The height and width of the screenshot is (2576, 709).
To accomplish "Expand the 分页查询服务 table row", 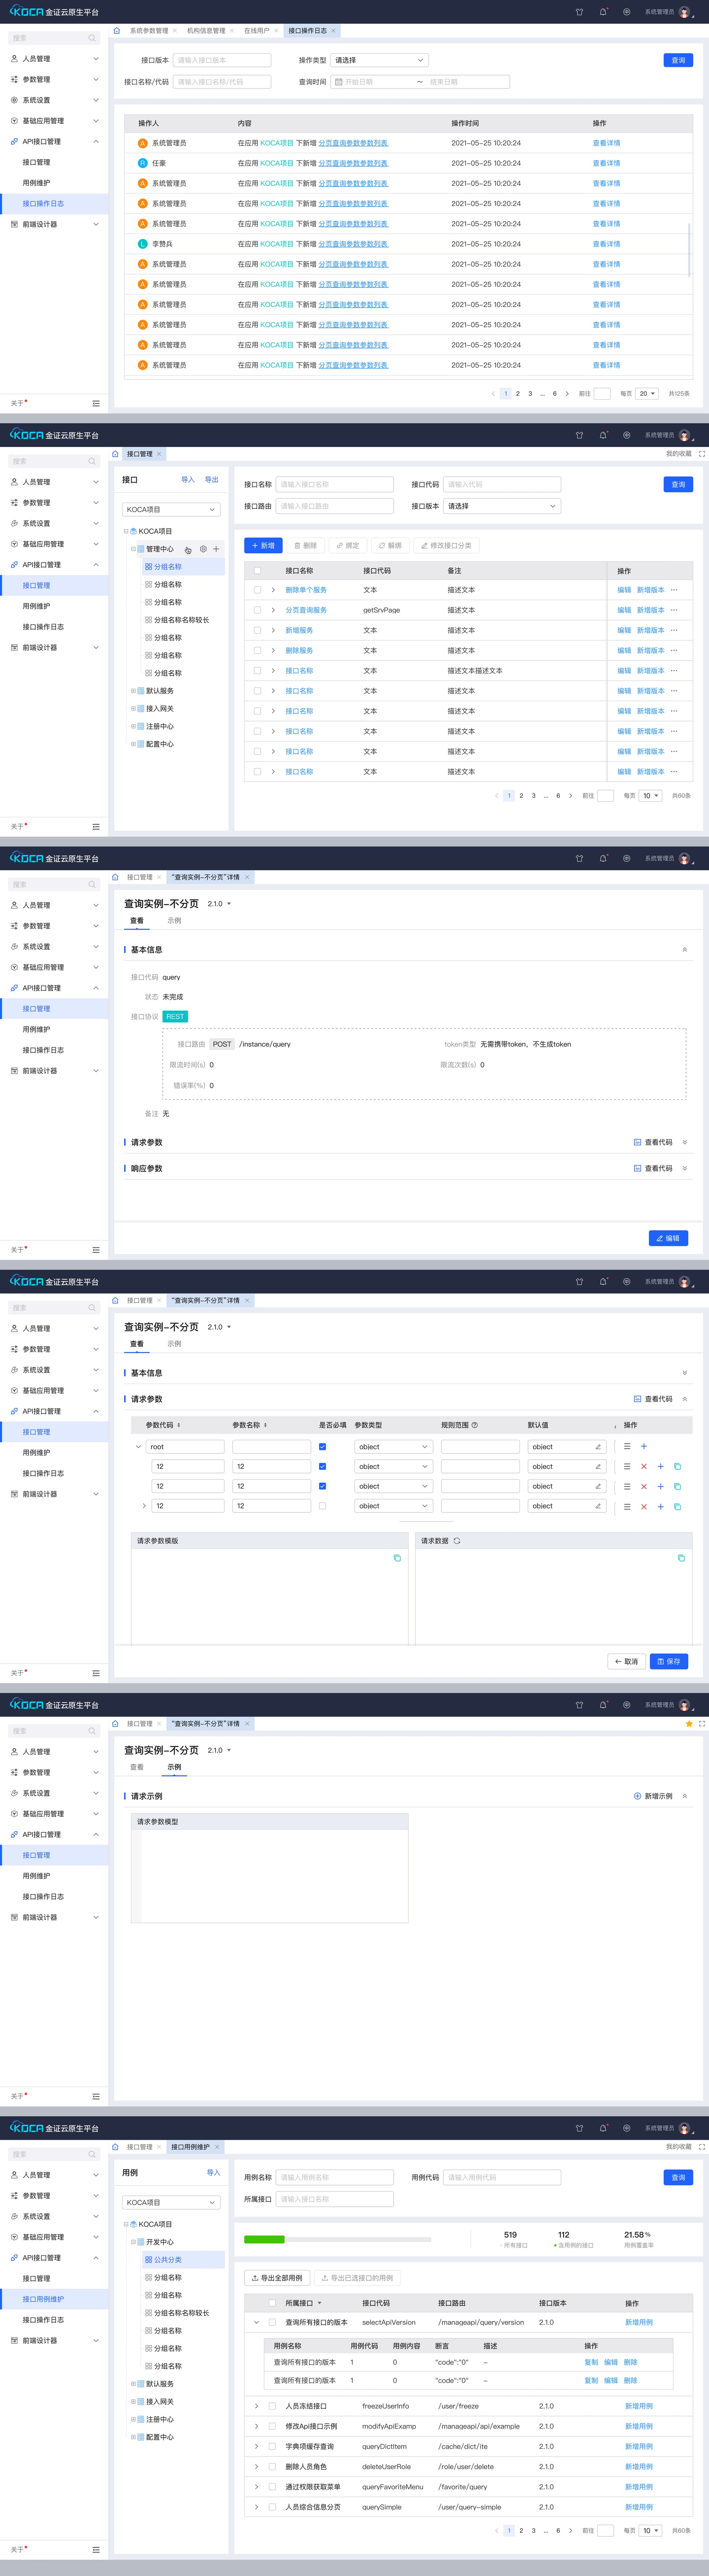I will [x=273, y=610].
